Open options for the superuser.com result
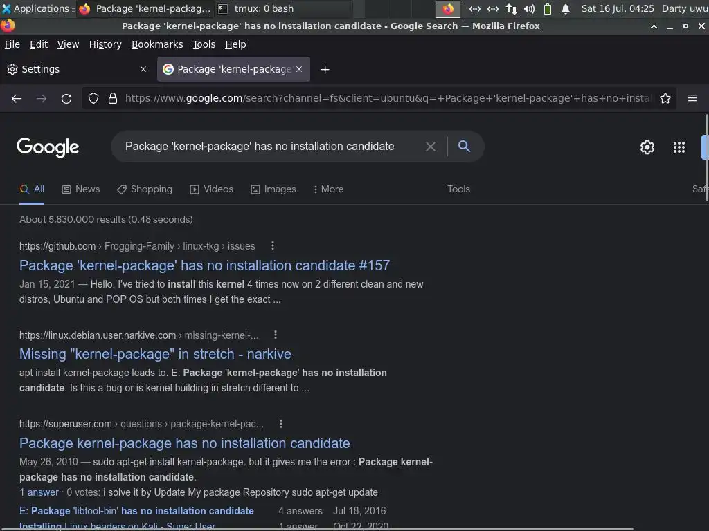 point(281,424)
